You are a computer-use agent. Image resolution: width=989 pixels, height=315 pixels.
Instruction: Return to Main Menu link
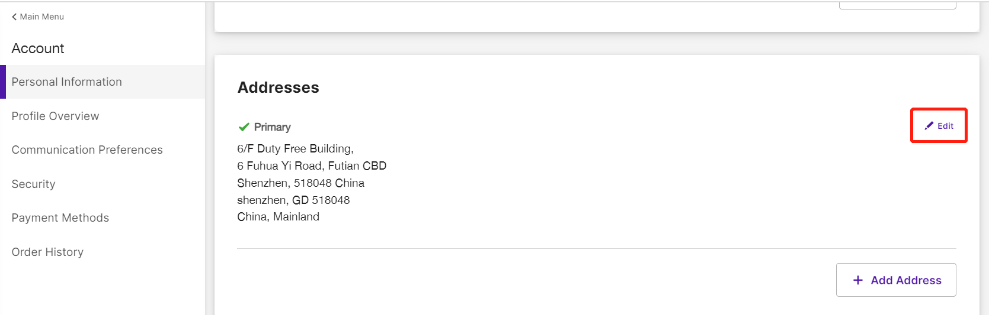[x=38, y=17]
